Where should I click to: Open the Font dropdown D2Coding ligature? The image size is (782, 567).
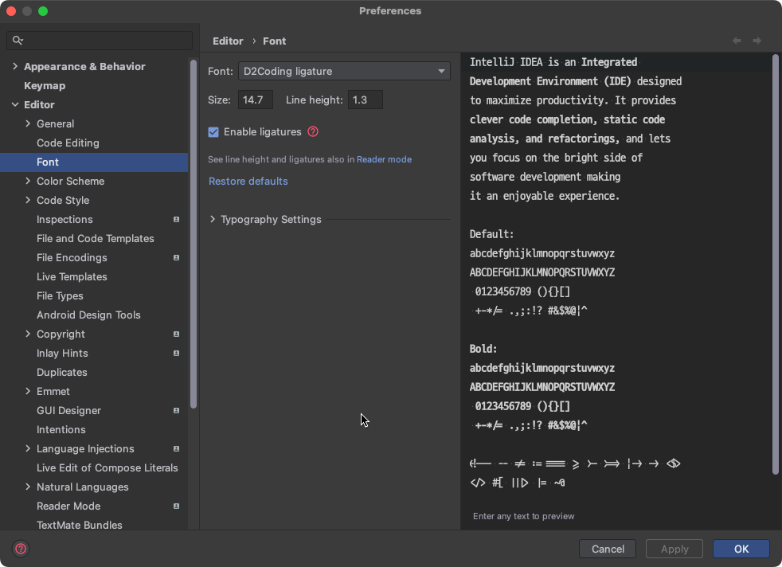pyautogui.click(x=344, y=72)
